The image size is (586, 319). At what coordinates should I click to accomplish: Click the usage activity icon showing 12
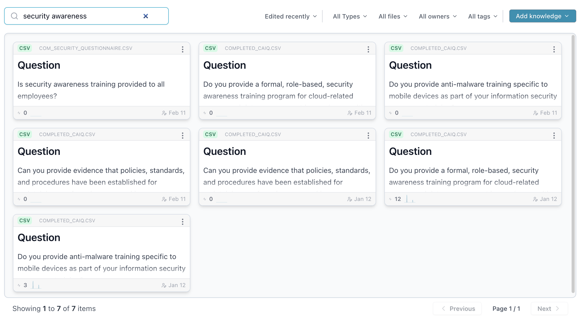tap(391, 199)
